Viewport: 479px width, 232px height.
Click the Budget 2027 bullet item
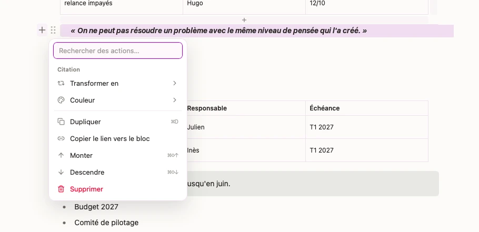click(96, 207)
